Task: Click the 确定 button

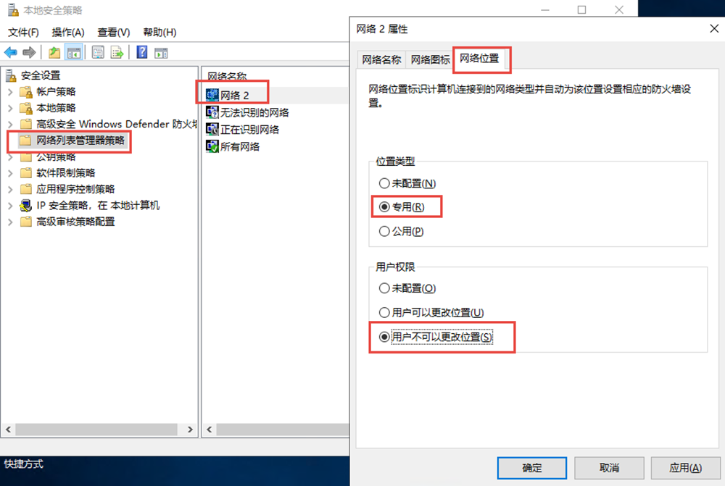Action: 531,468
